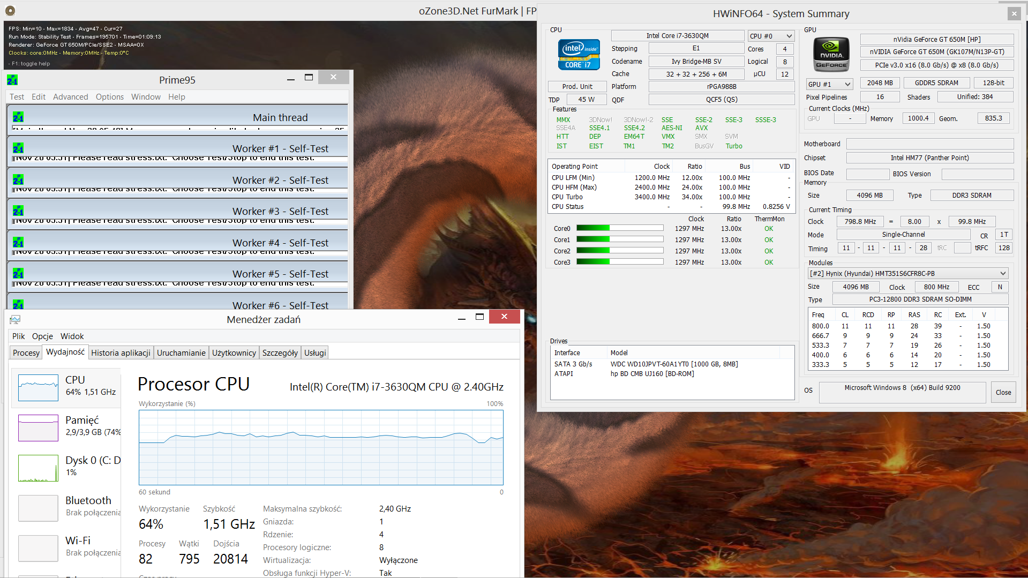1028x578 pixels.
Task: Open the Advanced menu in Prime95
Action: click(x=71, y=97)
